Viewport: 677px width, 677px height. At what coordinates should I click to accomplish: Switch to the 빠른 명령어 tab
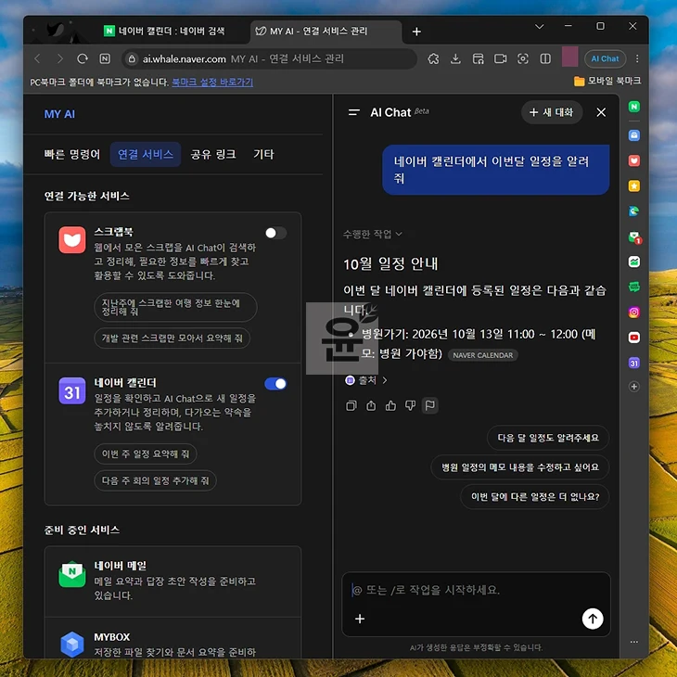point(72,154)
